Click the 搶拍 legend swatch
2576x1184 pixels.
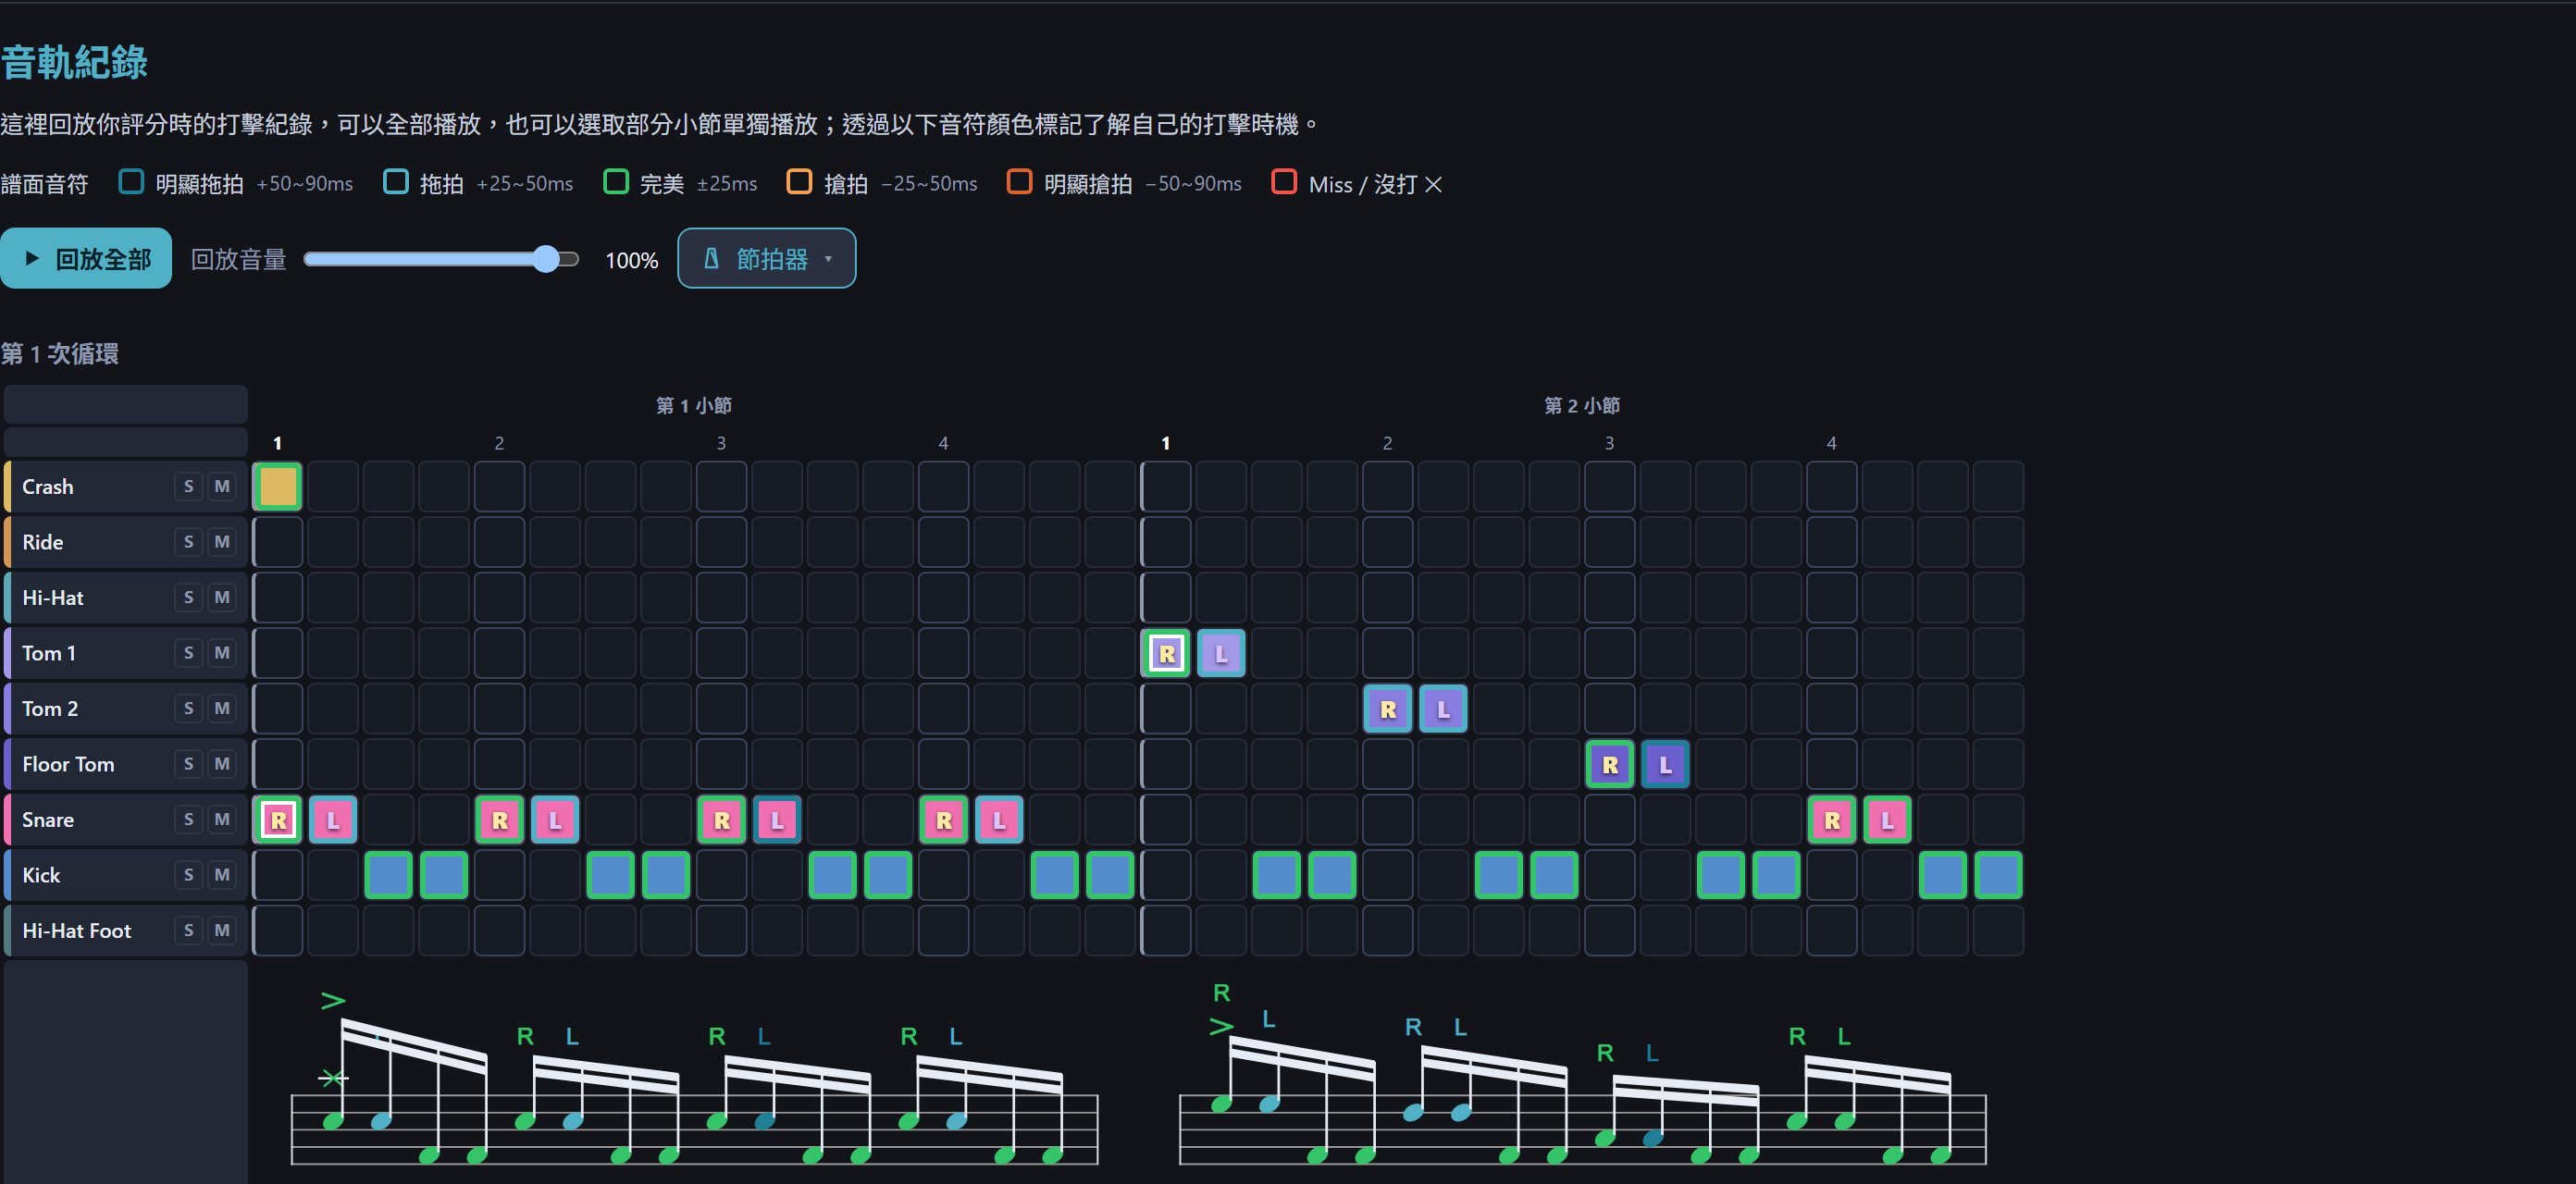(x=799, y=182)
